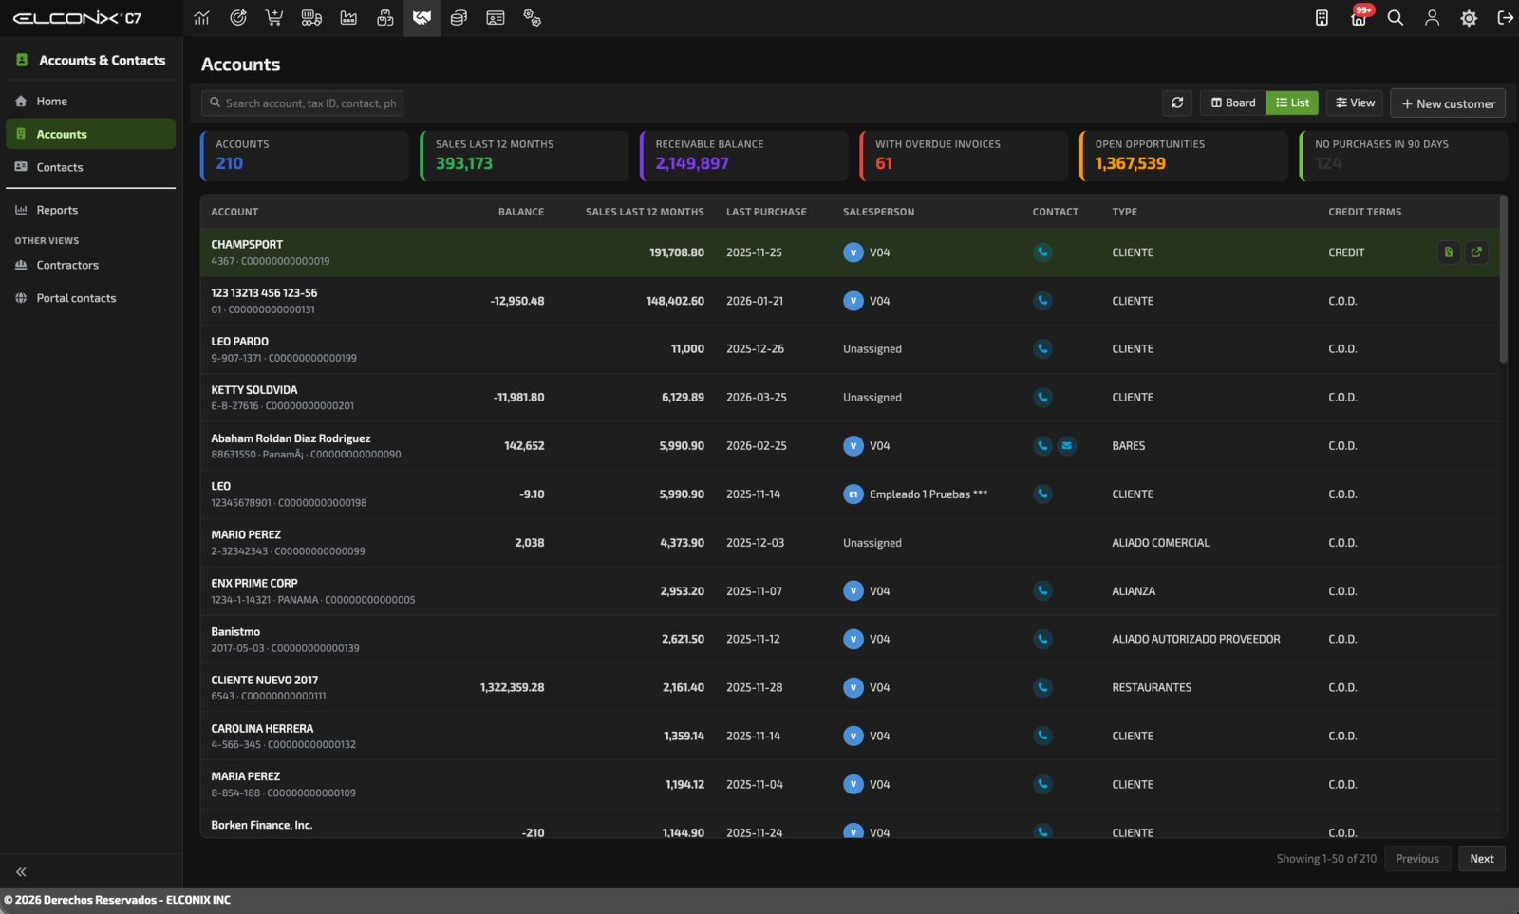The height and width of the screenshot is (914, 1519).
Task: Sort by LAST PURCHASE column header
Action: [766, 212]
